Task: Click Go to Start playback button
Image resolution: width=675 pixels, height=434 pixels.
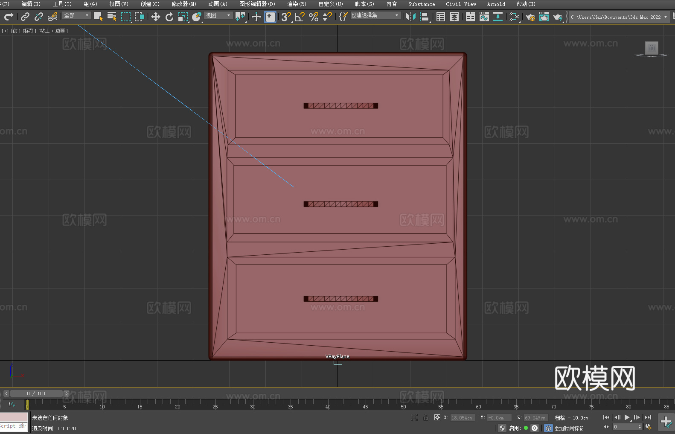Action: (x=606, y=417)
